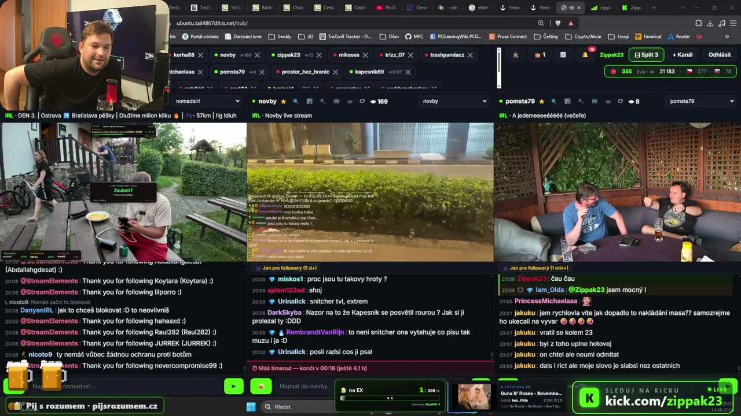Open the Seriály bookmarks folder
Screen dimensions: 741x416
[280, 36]
